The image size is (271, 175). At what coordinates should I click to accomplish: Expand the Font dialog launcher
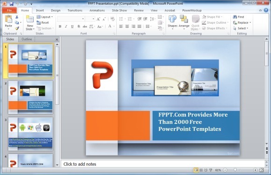(x=114, y=34)
